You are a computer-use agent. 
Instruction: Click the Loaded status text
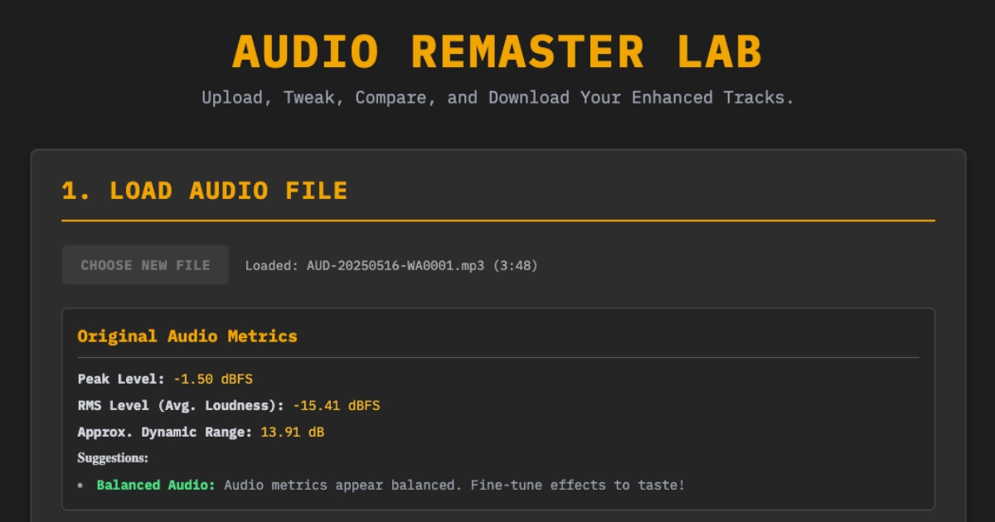click(267, 265)
